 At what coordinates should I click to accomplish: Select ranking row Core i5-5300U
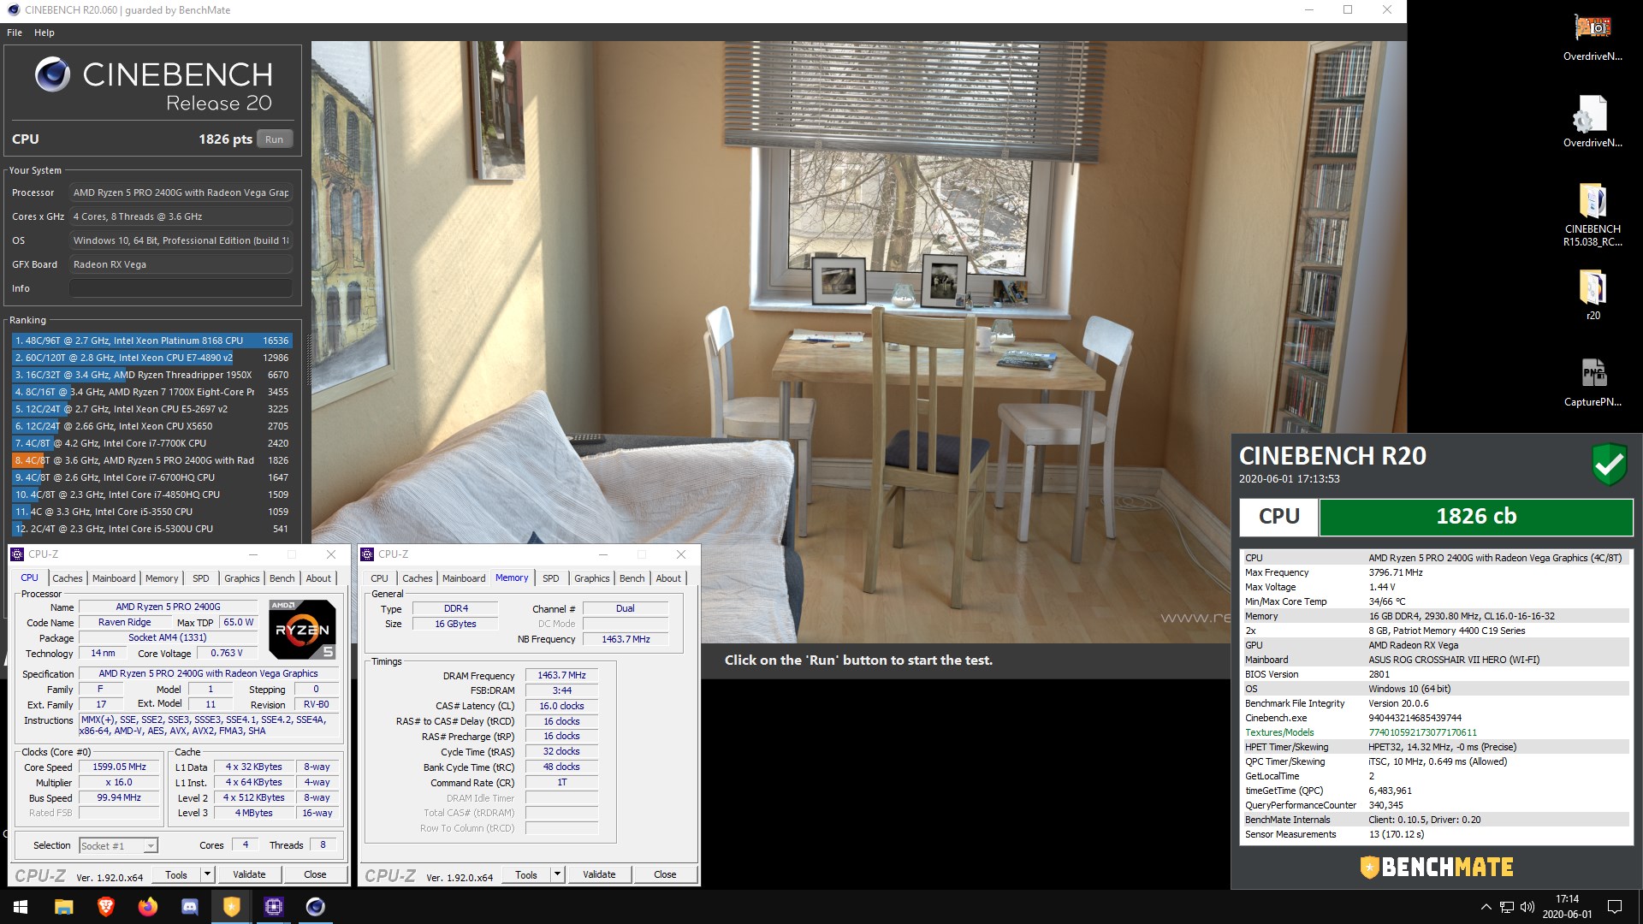pos(151,529)
